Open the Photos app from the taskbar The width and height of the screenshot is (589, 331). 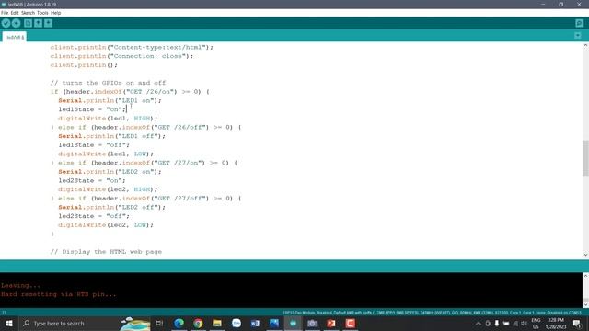point(274,323)
